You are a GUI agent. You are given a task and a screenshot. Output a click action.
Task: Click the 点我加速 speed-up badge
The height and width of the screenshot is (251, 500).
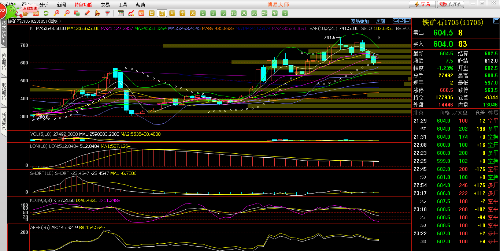point(30,8)
